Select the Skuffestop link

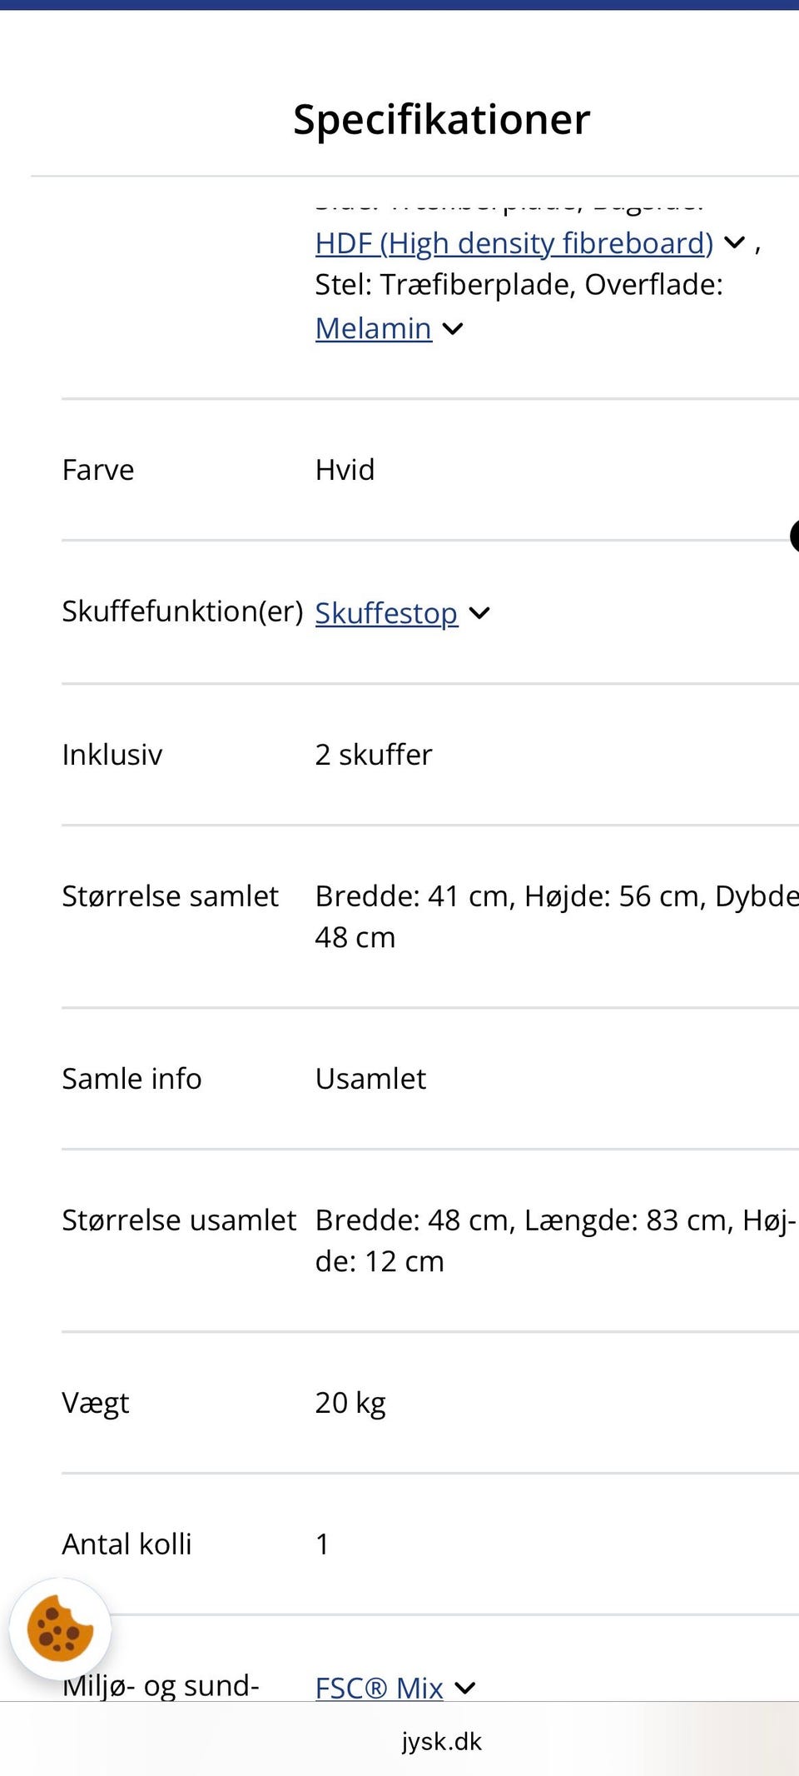pyautogui.click(x=385, y=614)
